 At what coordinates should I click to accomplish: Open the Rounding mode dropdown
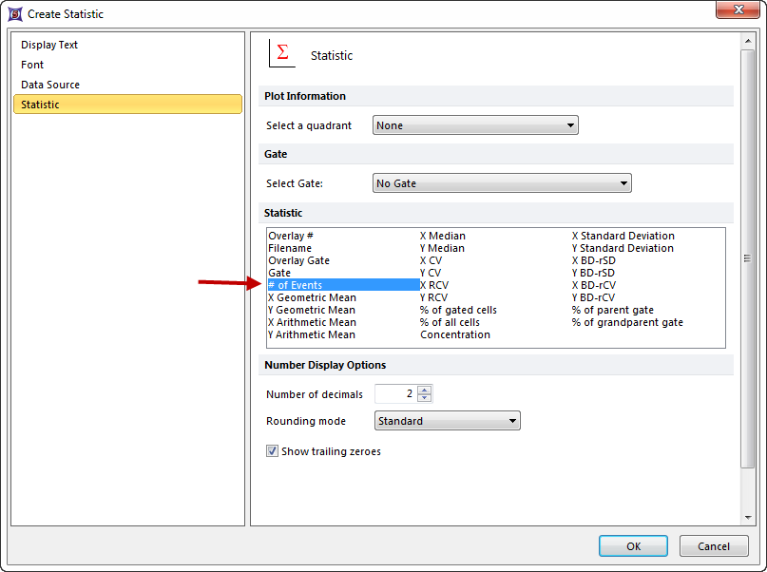click(x=447, y=421)
